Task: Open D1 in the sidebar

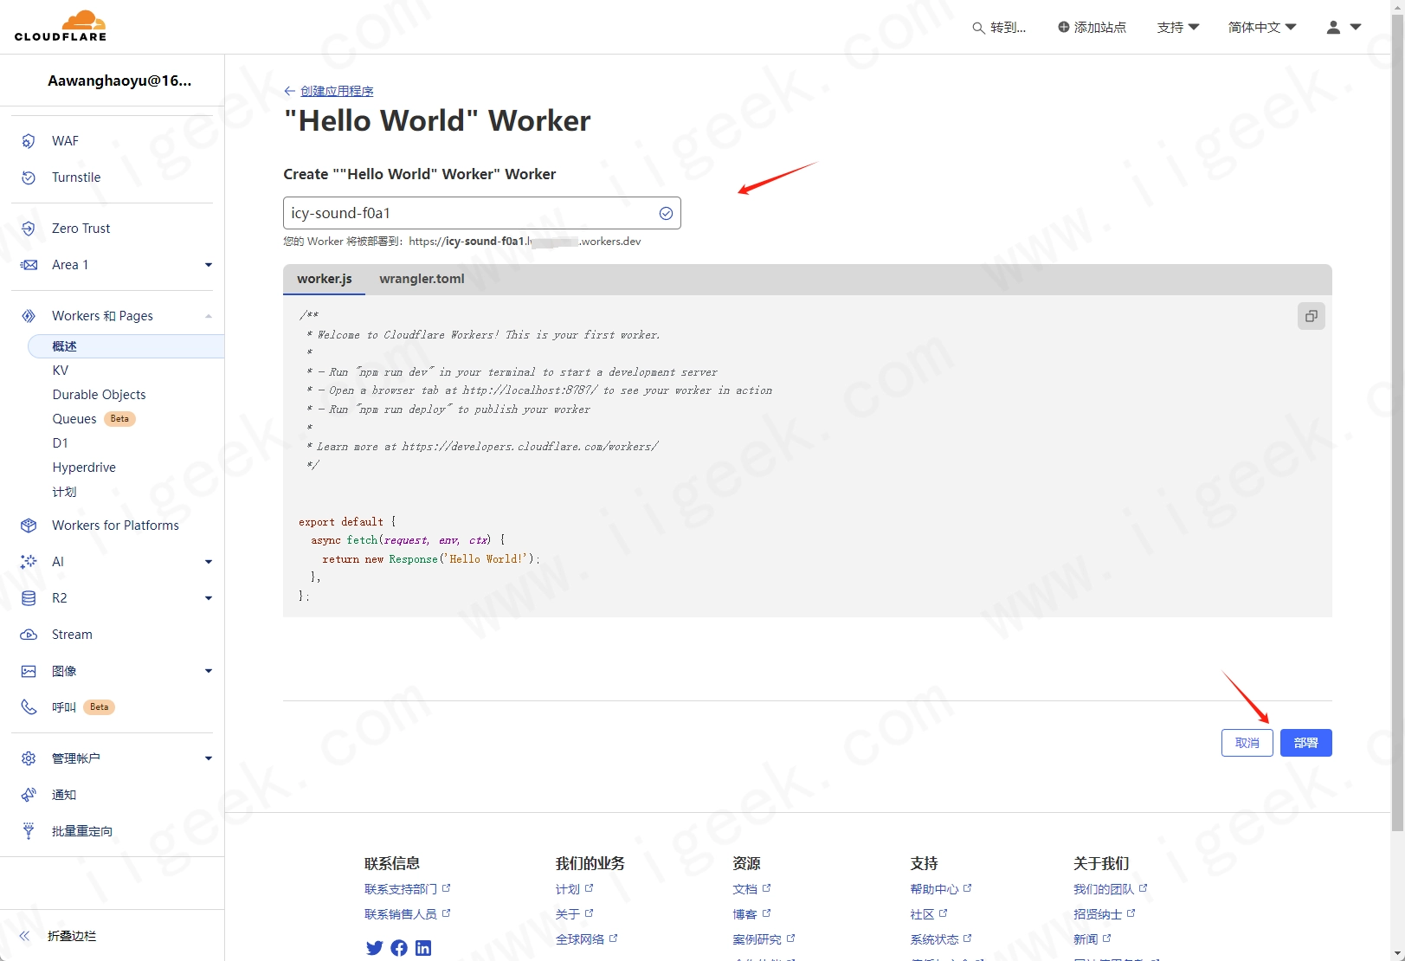Action: [60, 443]
